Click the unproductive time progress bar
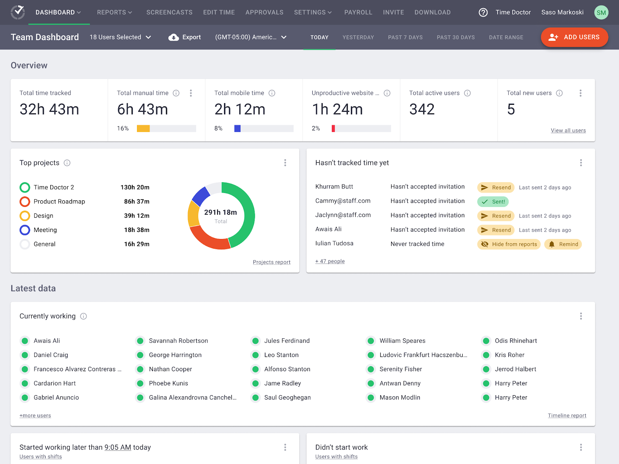The image size is (619, 464). (x=361, y=128)
